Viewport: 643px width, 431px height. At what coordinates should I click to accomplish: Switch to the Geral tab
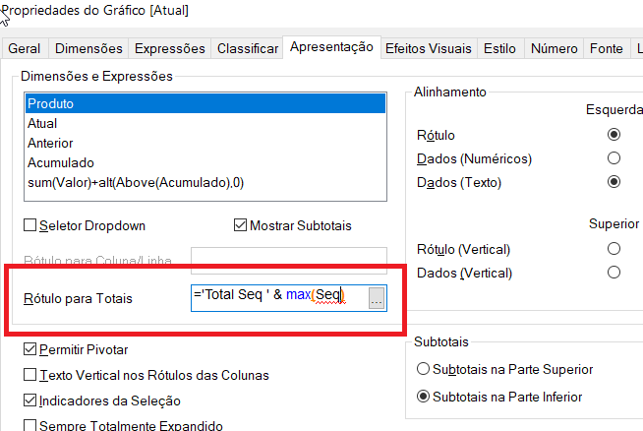25,48
